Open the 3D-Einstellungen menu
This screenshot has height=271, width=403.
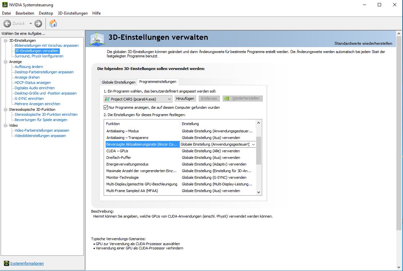[73, 13]
